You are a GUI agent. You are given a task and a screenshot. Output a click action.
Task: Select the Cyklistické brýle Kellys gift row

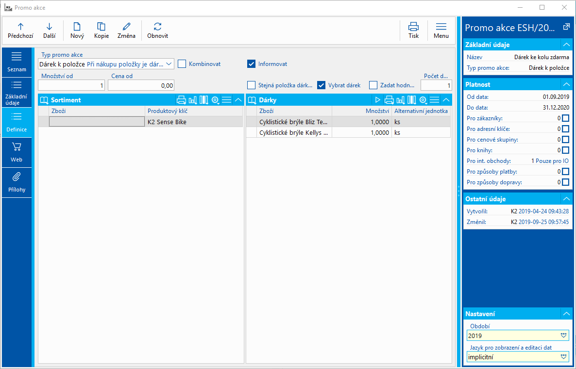[293, 132]
